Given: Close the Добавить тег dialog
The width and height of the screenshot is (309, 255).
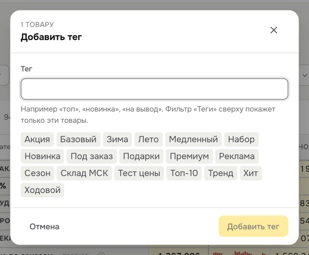Looking at the screenshot, I should [274, 30].
